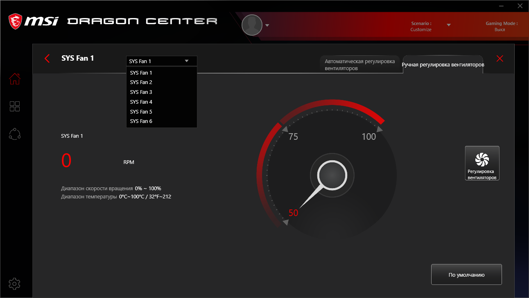Switch to Ручная регулировка вентиляторов tab
529x298 pixels.
443,65
